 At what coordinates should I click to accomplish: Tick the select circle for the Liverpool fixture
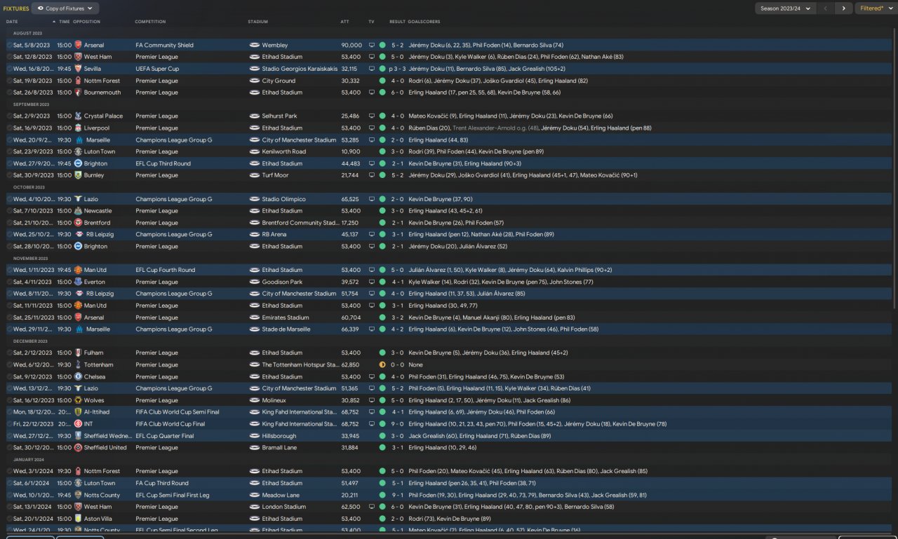(x=10, y=128)
